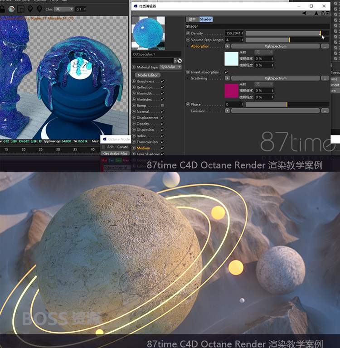Click the Scattering RgbSpectrum bar
Image resolution: width=340 pixels, height=348 pixels.
pyautogui.click(x=275, y=78)
